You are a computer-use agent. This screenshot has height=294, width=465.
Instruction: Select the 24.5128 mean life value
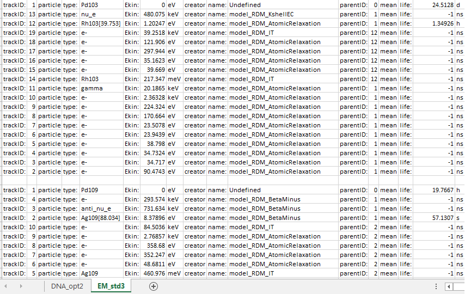tap(434, 5)
